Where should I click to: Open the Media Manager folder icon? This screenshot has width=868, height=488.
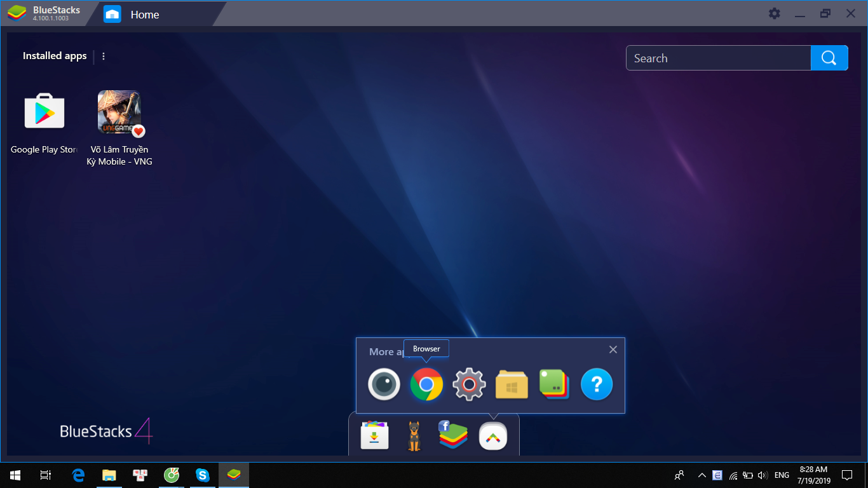[512, 384]
